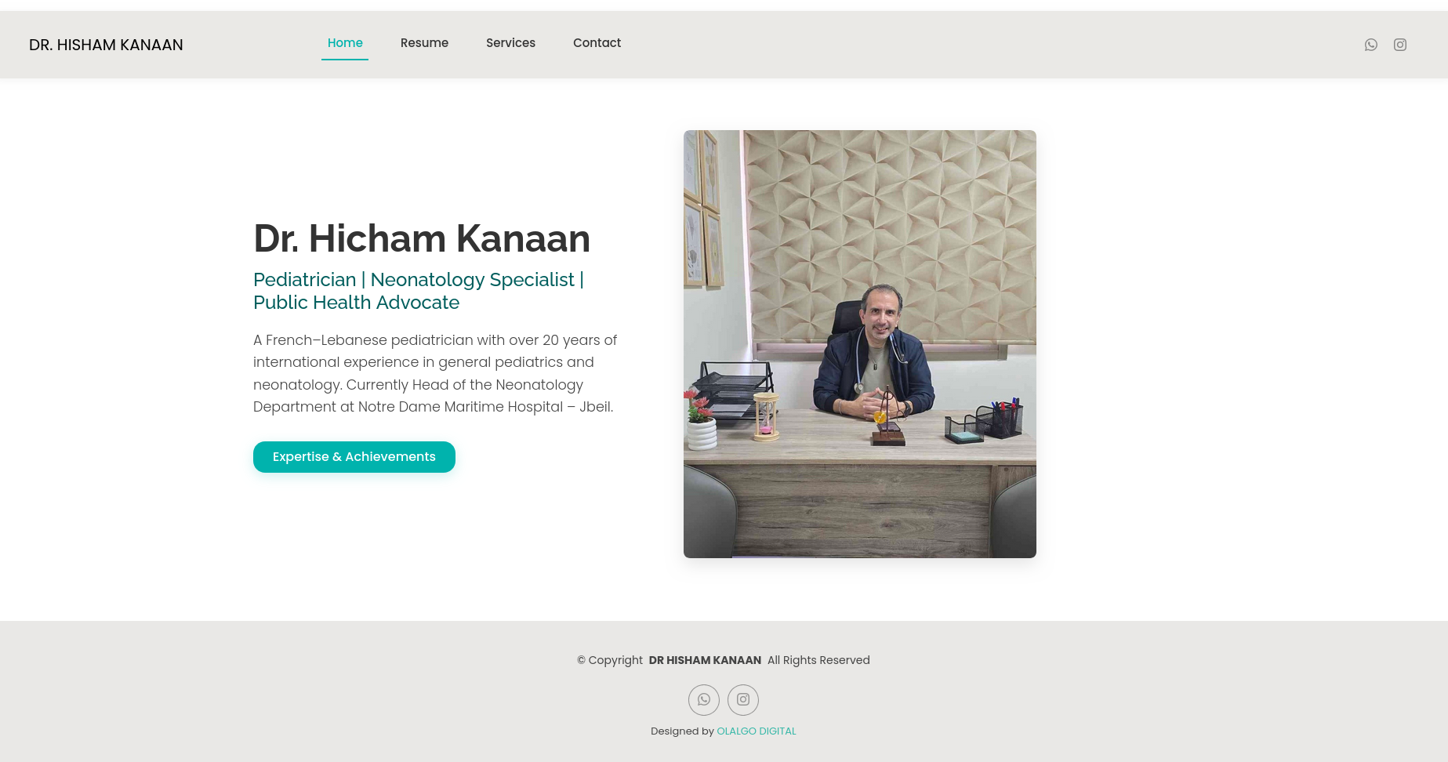Click the Designed by label
The height and width of the screenshot is (762, 1448).
tap(682, 731)
